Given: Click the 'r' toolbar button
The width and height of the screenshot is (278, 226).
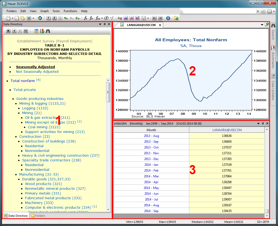Looking at the screenshot, I should coord(49,18).
